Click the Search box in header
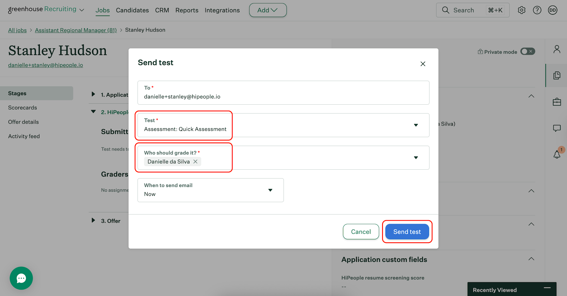 click(473, 10)
